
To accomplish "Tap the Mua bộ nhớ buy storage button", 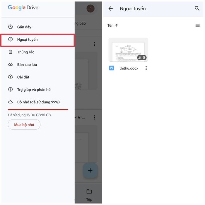I will 24,124.
